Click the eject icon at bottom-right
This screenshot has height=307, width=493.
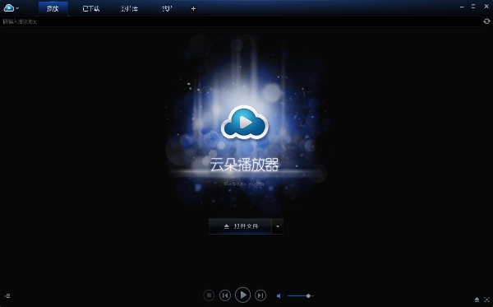(477, 300)
